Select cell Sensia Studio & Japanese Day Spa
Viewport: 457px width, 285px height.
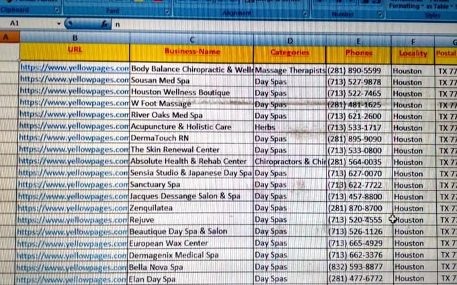tap(191, 173)
